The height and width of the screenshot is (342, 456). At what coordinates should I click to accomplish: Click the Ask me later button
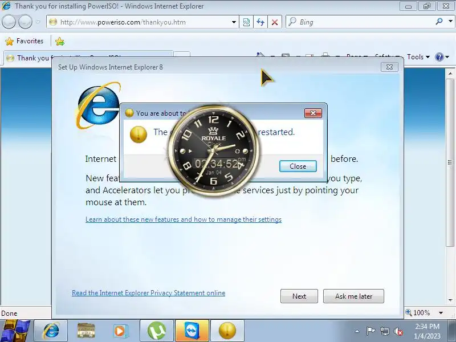[353, 296]
